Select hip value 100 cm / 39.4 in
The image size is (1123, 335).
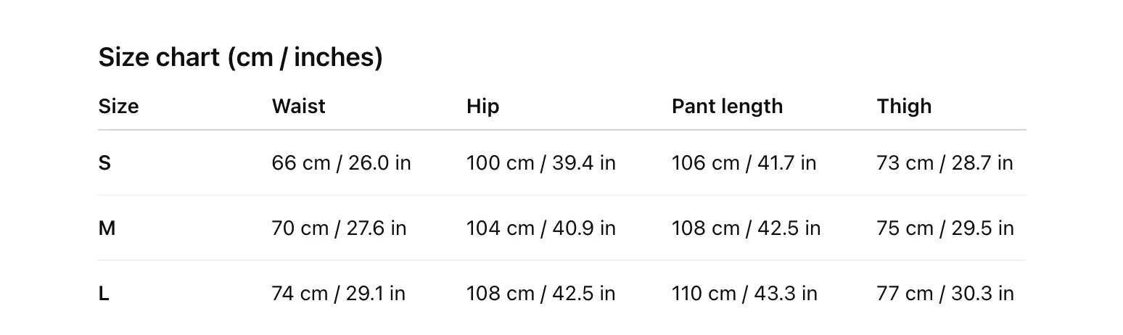point(540,163)
